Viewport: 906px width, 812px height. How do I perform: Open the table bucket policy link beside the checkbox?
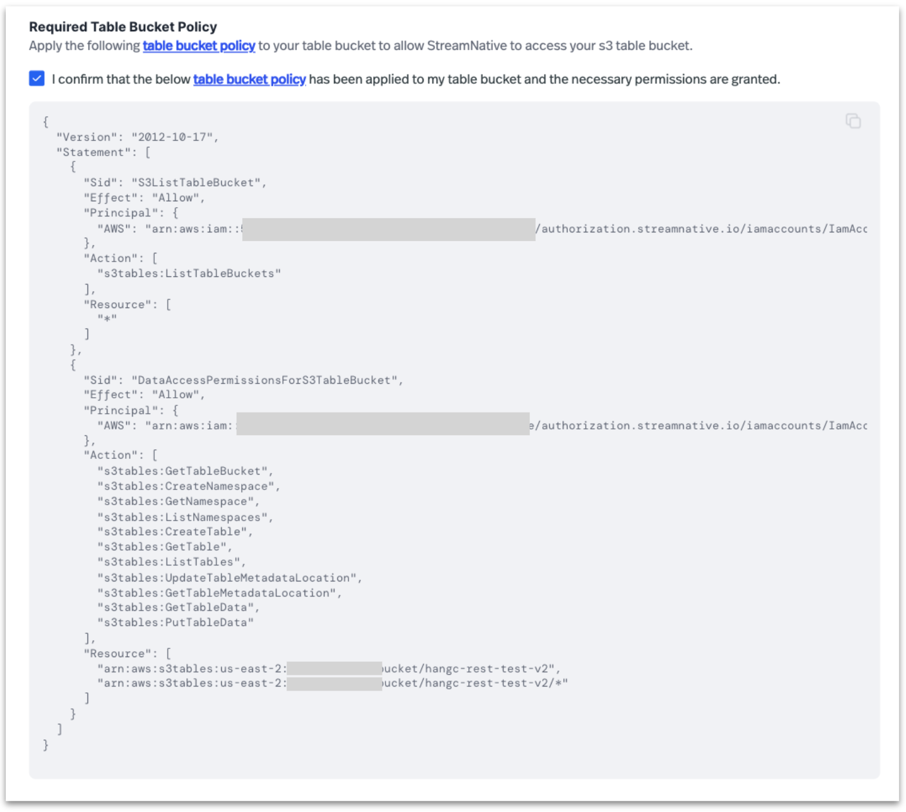249,79
